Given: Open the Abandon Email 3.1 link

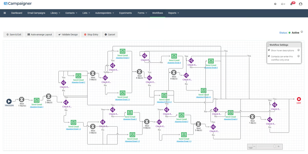Looking at the screenshot, I should (164, 102).
